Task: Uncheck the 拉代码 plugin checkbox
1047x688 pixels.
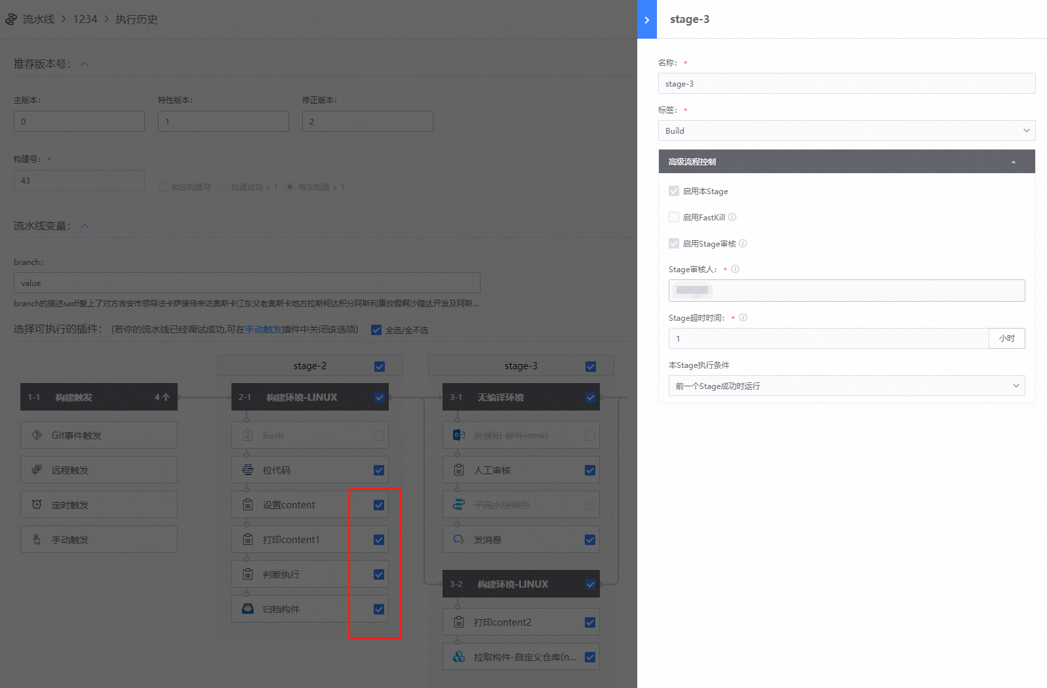Action: click(x=379, y=470)
